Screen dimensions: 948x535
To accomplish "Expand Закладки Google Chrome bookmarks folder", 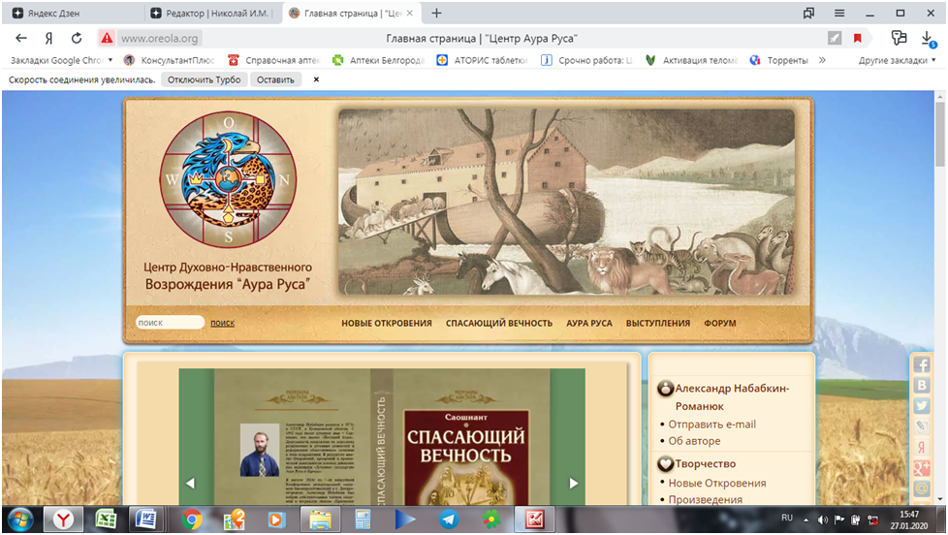I will (62, 60).
